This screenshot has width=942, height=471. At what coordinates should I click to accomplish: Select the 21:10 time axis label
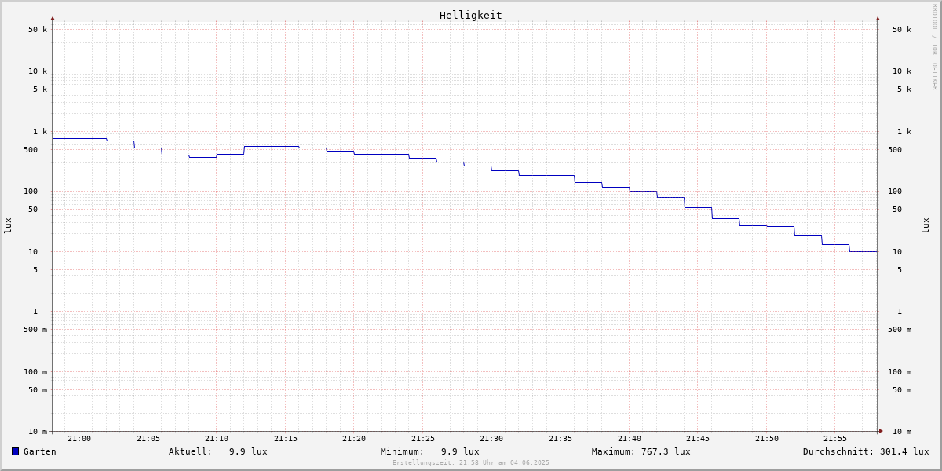point(217,439)
